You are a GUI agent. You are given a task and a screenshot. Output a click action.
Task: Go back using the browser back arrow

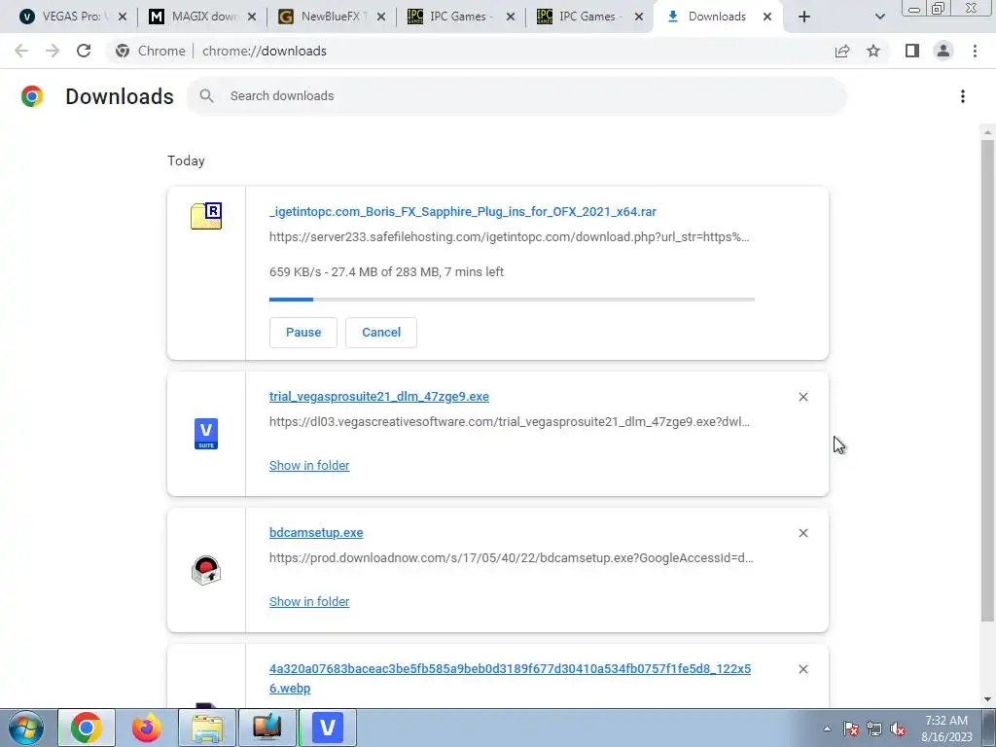coord(21,51)
